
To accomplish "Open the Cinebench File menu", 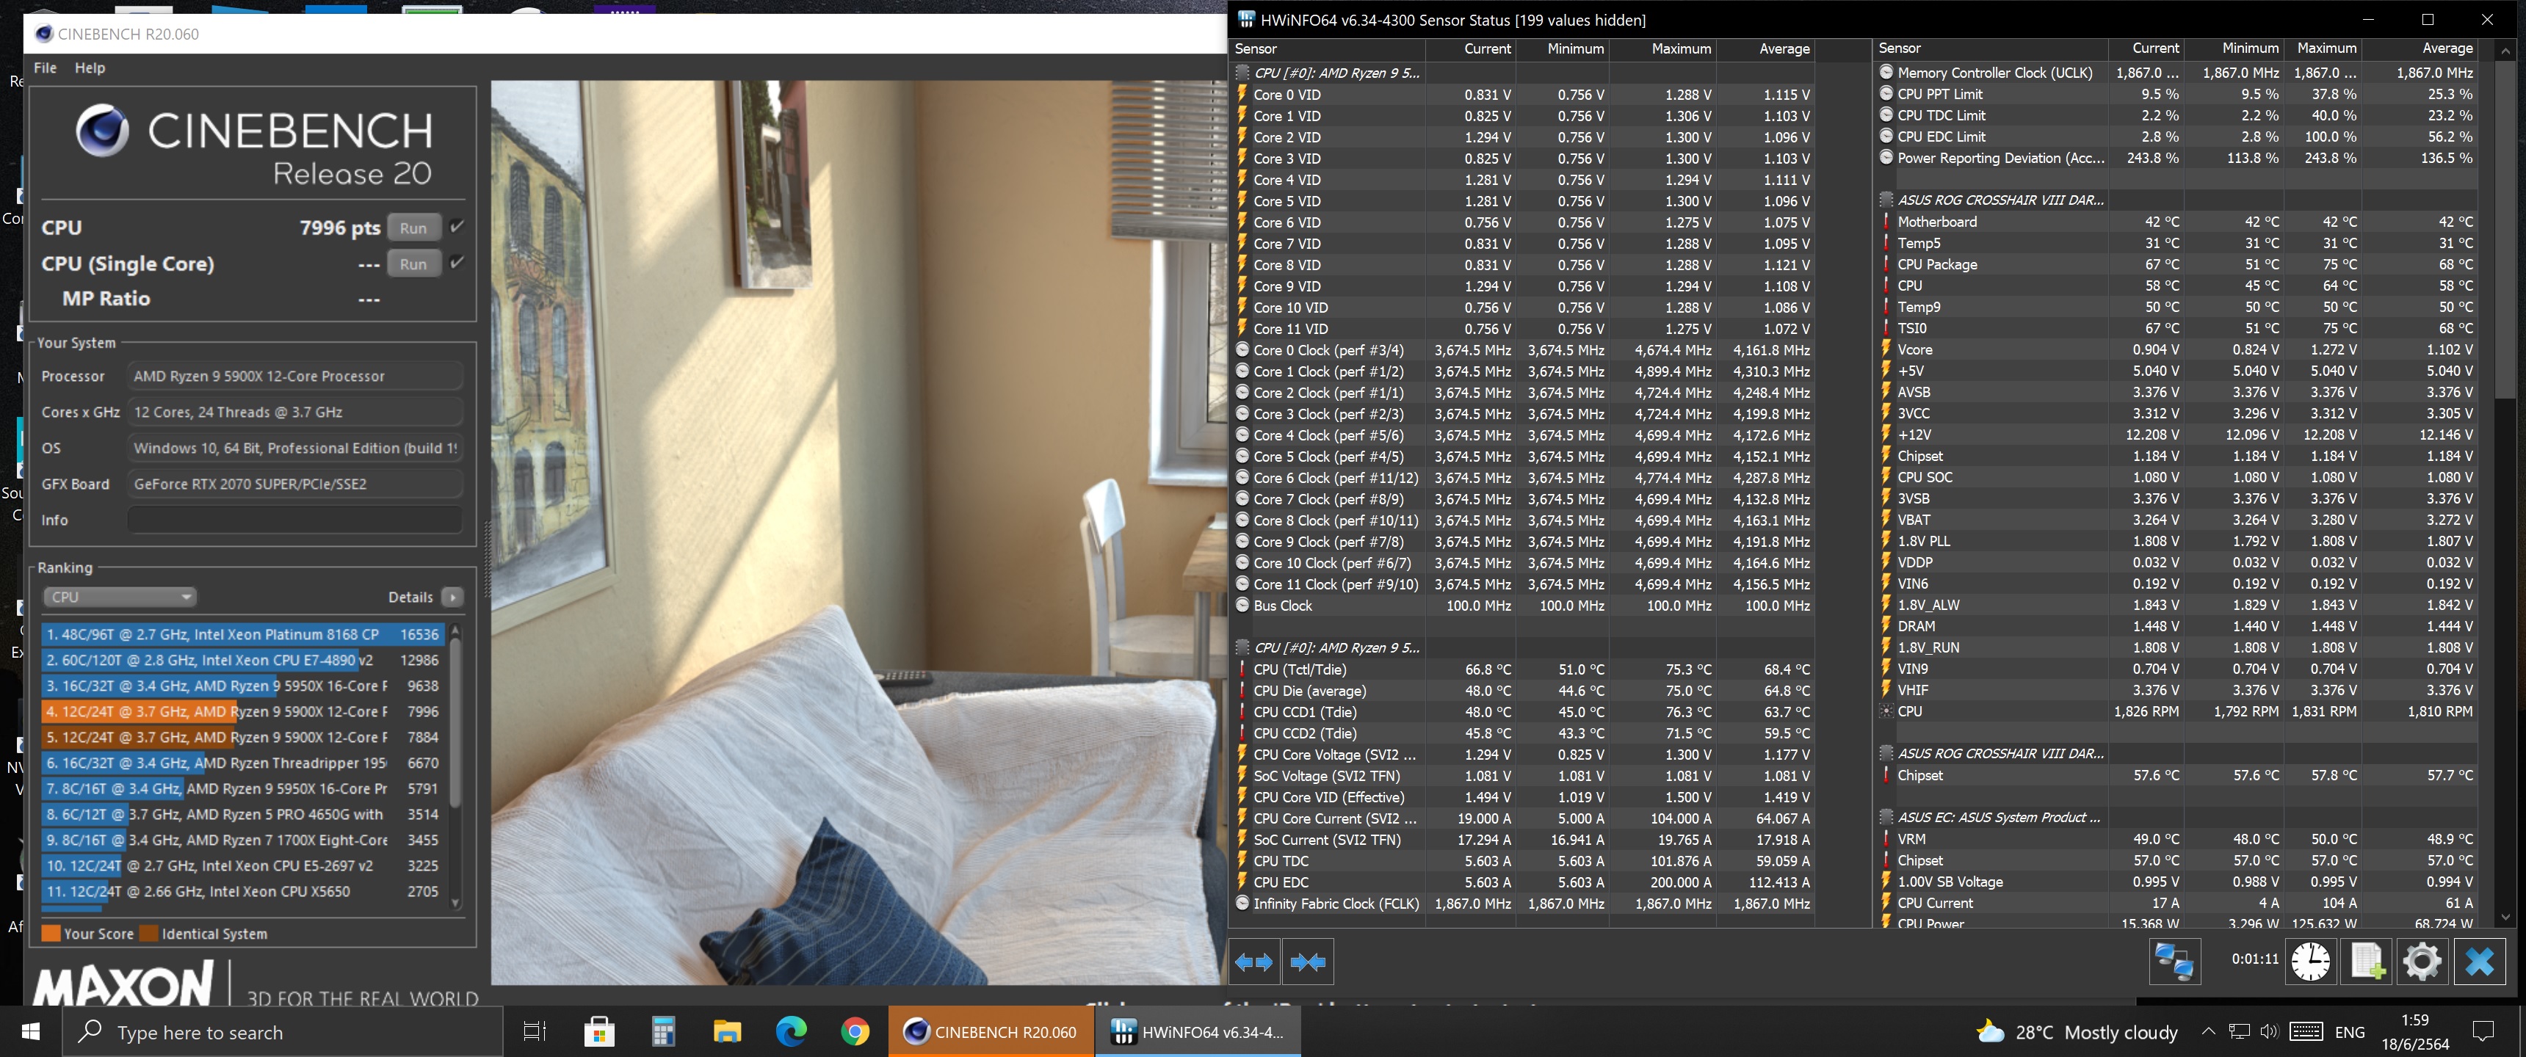I will 45,68.
